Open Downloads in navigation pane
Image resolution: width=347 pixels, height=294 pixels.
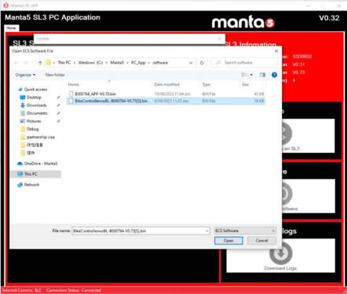37,105
